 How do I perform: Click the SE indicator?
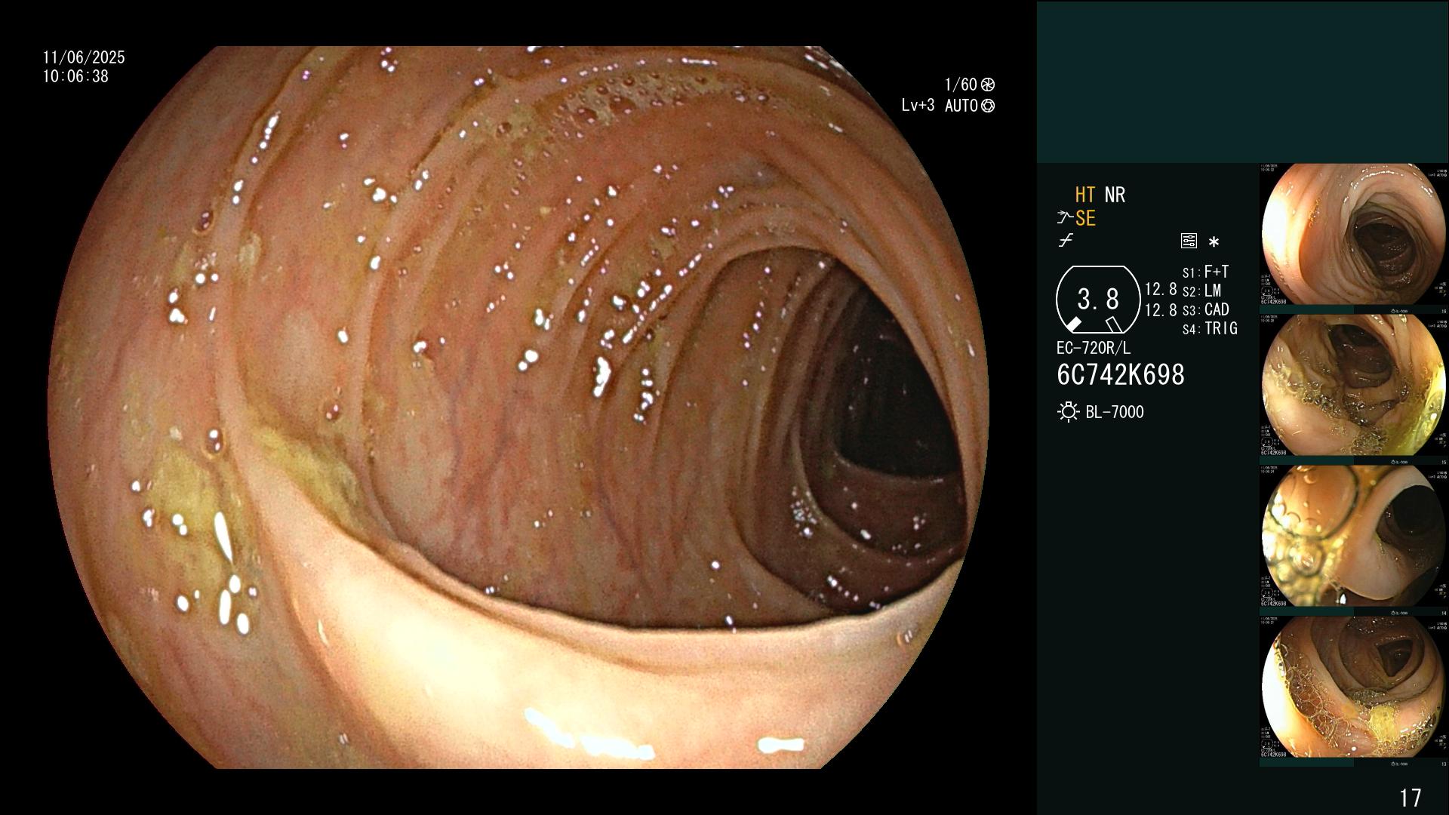[x=1085, y=219]
